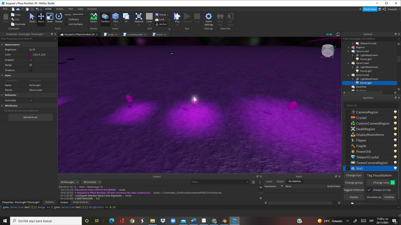Viewport: 401px width, 225px height.
Task: Click the green Change color swatch
Action: click(x=392, y=182)
